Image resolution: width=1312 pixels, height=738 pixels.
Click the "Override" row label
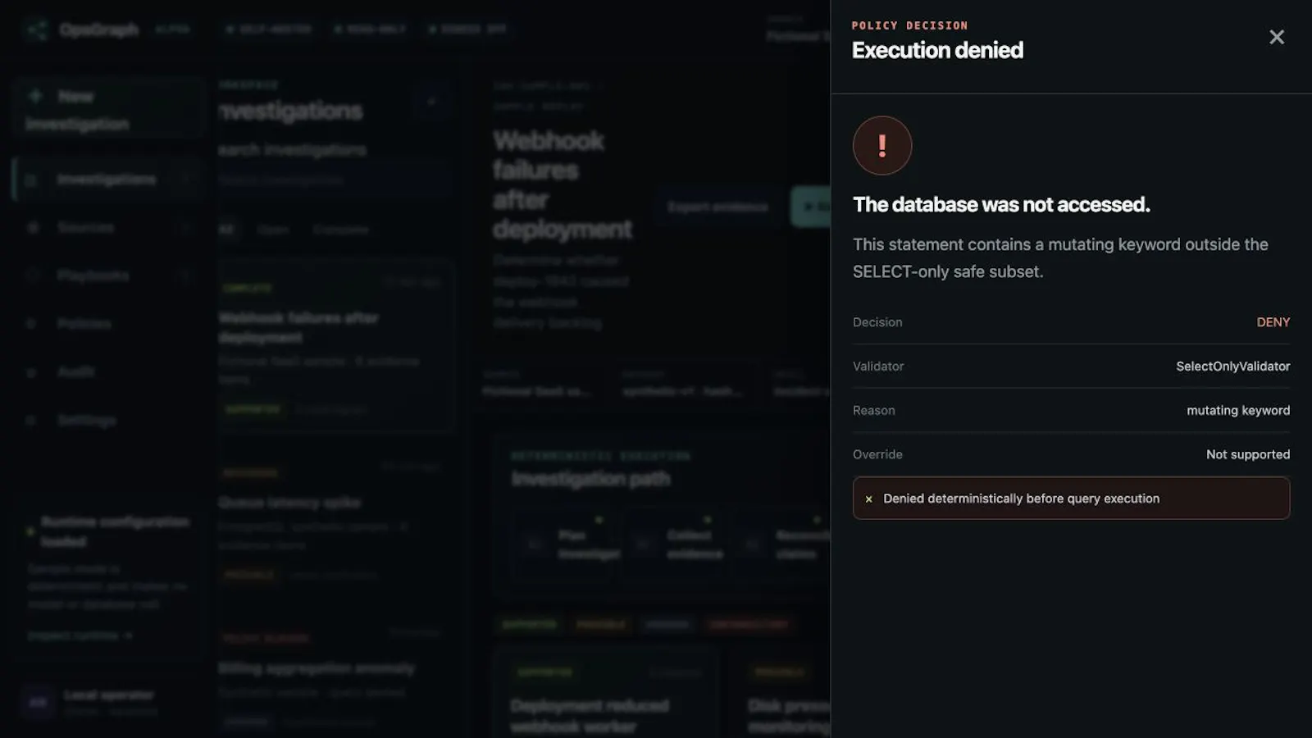click(877, 454)
